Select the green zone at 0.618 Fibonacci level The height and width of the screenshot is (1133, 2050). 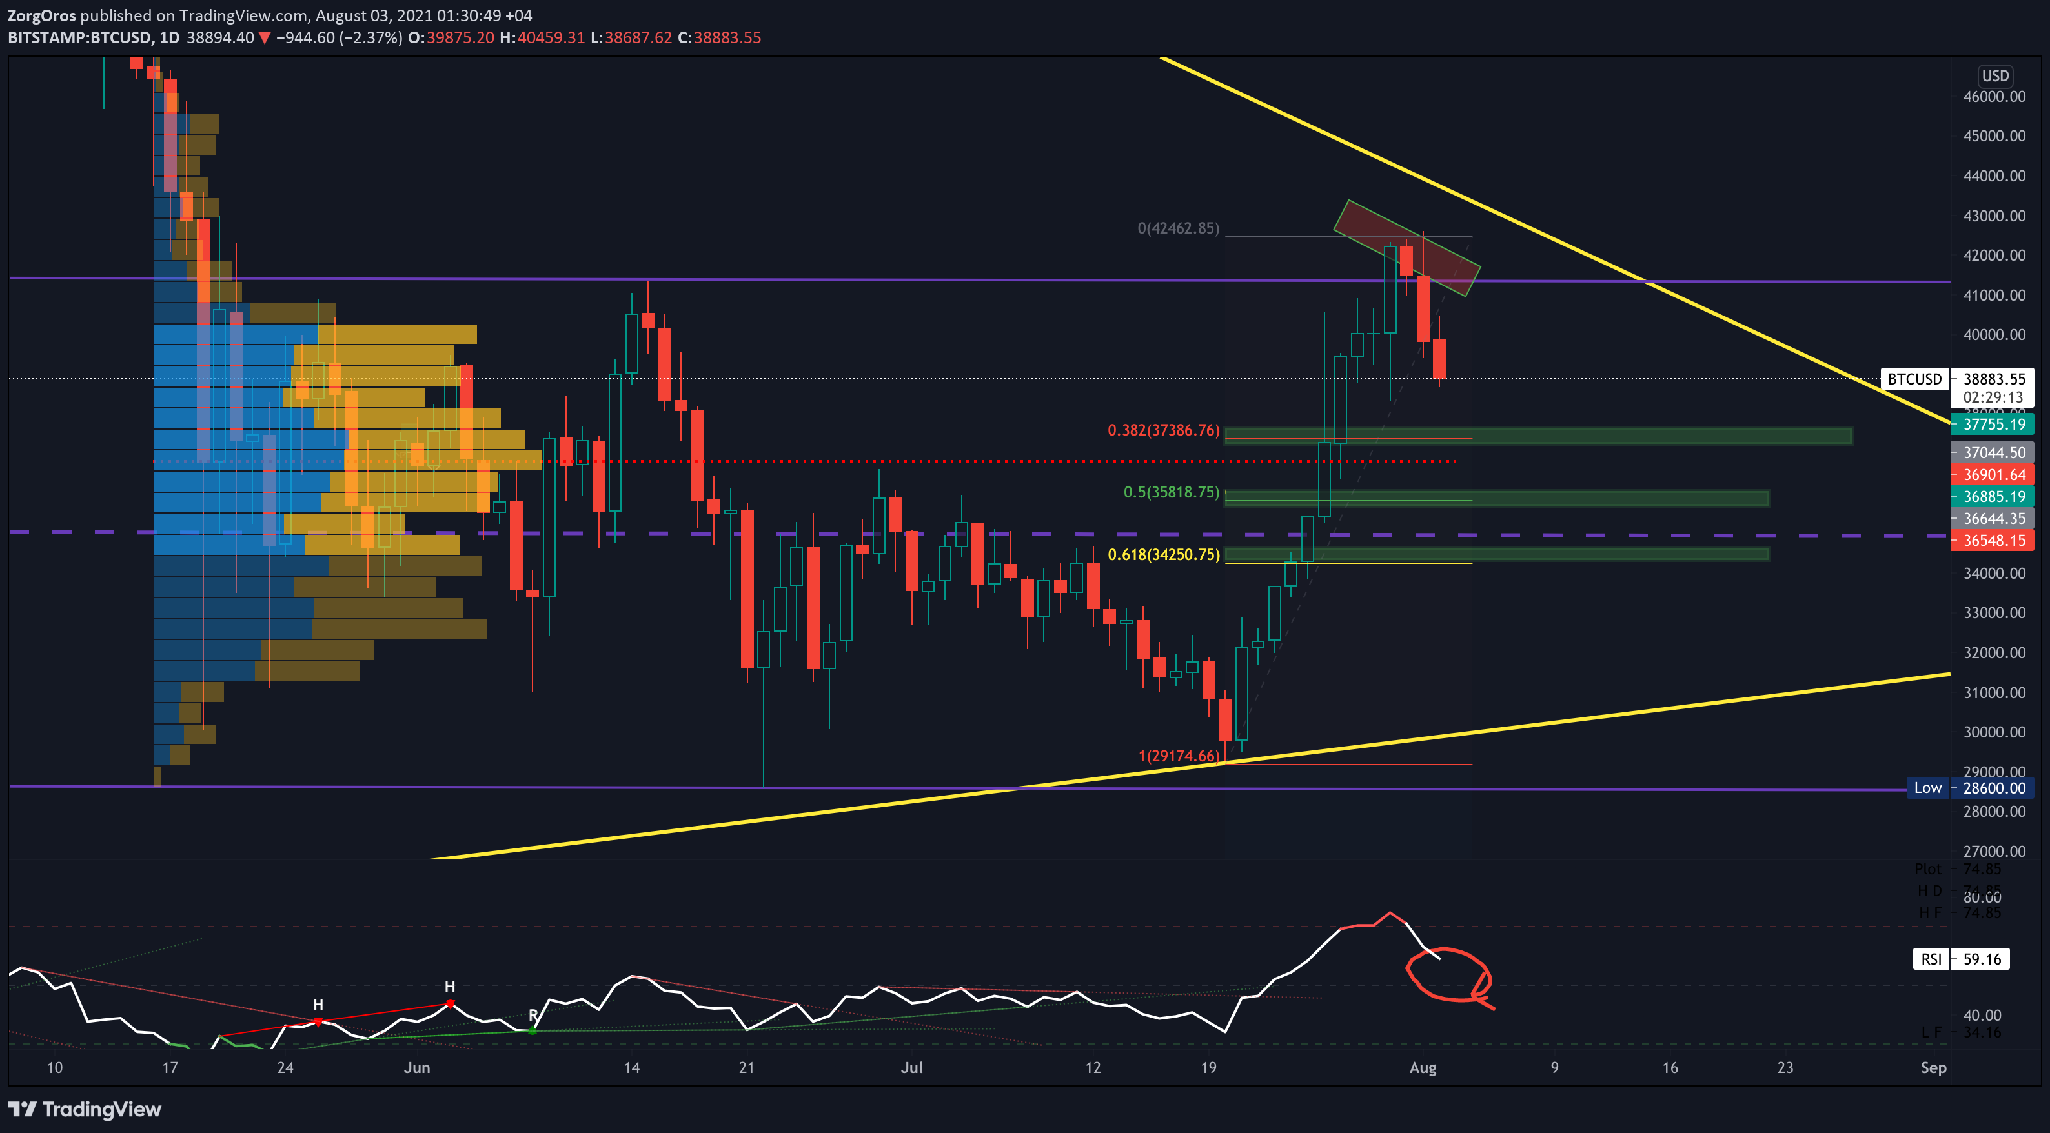1496,555
